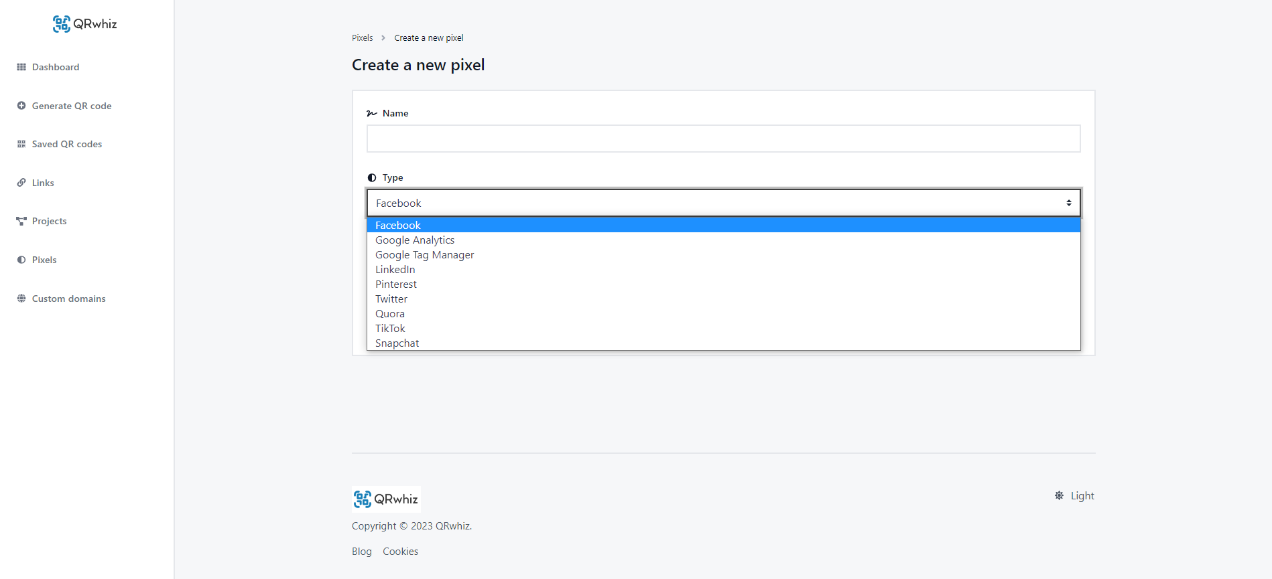Click the Pixels breadcrumb link
1272x579 pixels.
coord(362,38)
